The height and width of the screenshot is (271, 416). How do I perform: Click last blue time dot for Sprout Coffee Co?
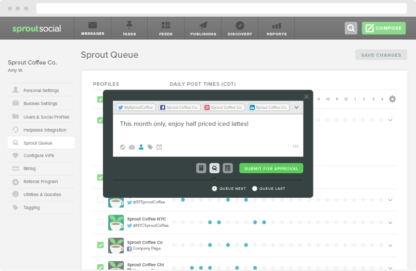coord(246,245)
